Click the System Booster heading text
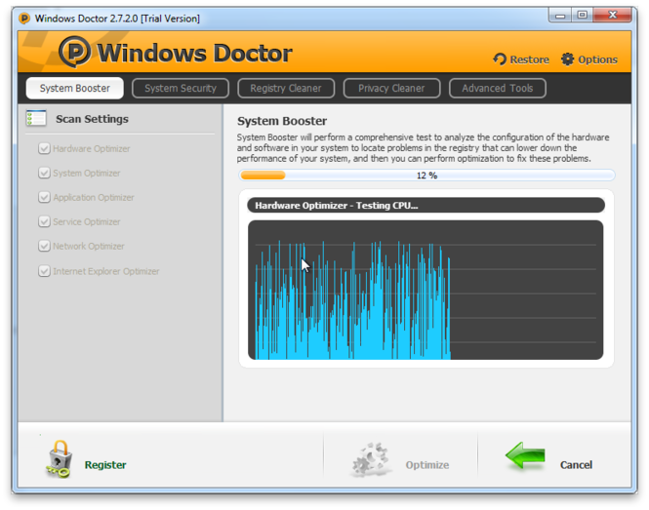The image size is (649, 510). tap(282, 121)
